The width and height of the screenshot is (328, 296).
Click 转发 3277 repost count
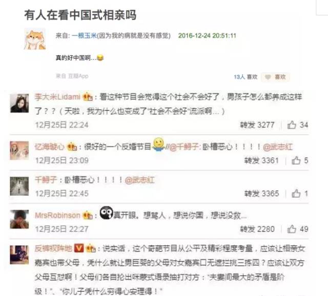pyautogui.click(x=257, y=125)
